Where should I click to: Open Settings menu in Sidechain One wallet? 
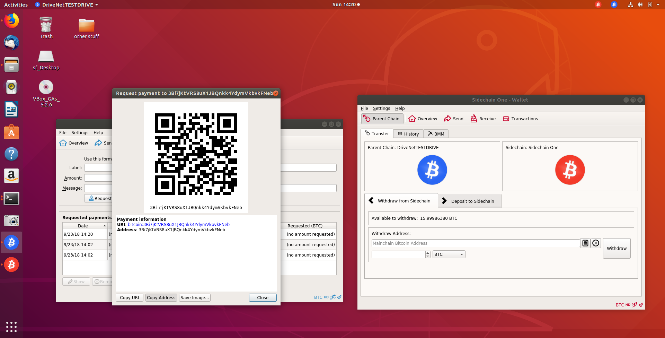click(x=381, y=108)
